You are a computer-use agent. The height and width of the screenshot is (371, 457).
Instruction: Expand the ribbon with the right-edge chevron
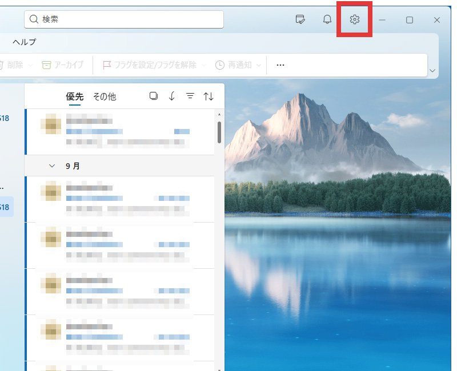pos(432,71)
